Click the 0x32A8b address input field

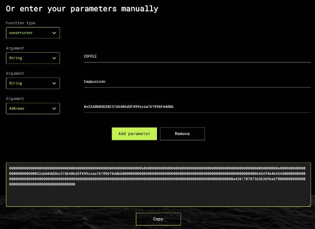pyautogui.click(x=197, y=107)
